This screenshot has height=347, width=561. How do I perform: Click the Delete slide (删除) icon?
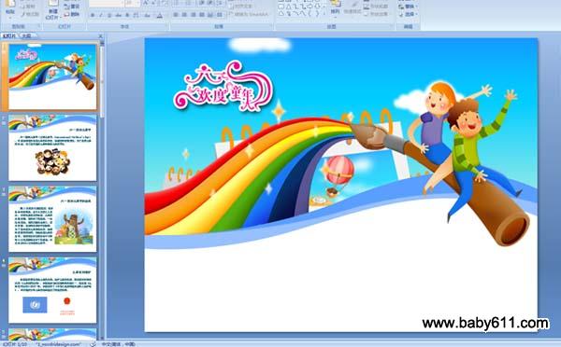[72, 15]
